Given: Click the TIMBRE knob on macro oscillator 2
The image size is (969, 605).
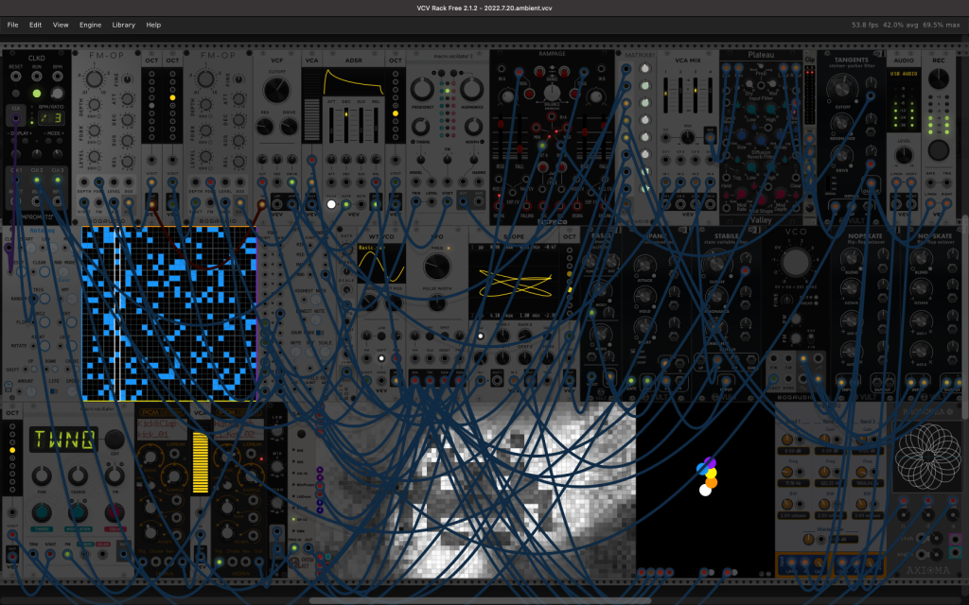Looking at the screenshot, I should pyautogui.click(x=421, y=127).
